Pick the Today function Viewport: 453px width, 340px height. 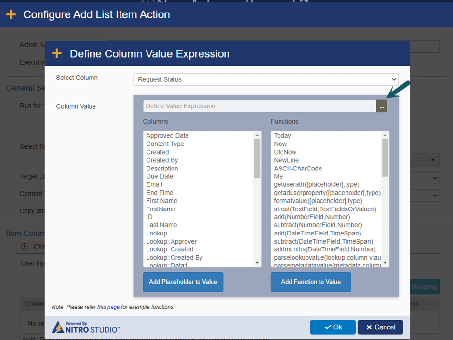pyautogui.click(x=282, y=136)
